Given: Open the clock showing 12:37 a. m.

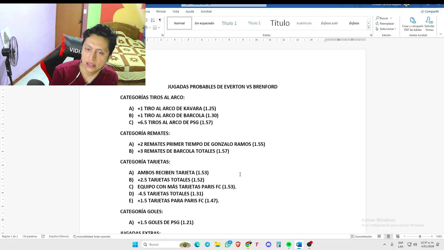Looking at the screenshot, I should 427,244.
